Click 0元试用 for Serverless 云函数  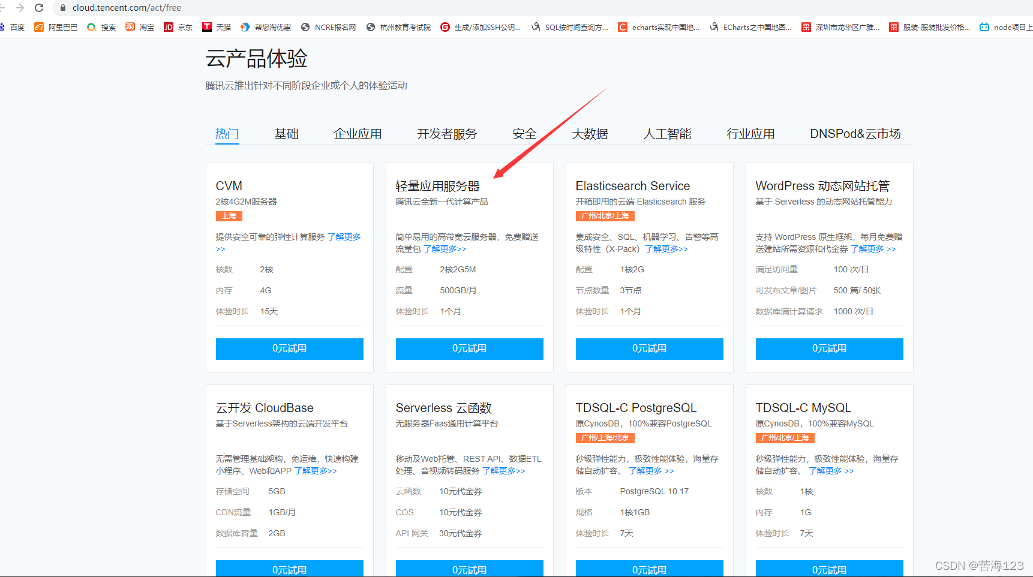coord(470,569)
